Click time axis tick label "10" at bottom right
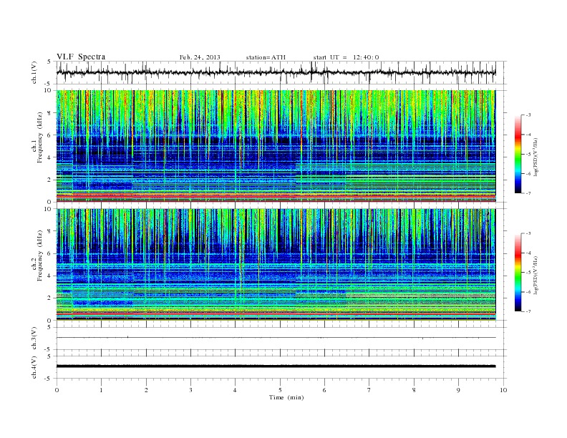 (x=503, y=390)
